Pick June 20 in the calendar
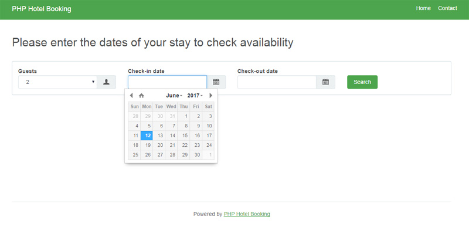 [x=159, y=145]
